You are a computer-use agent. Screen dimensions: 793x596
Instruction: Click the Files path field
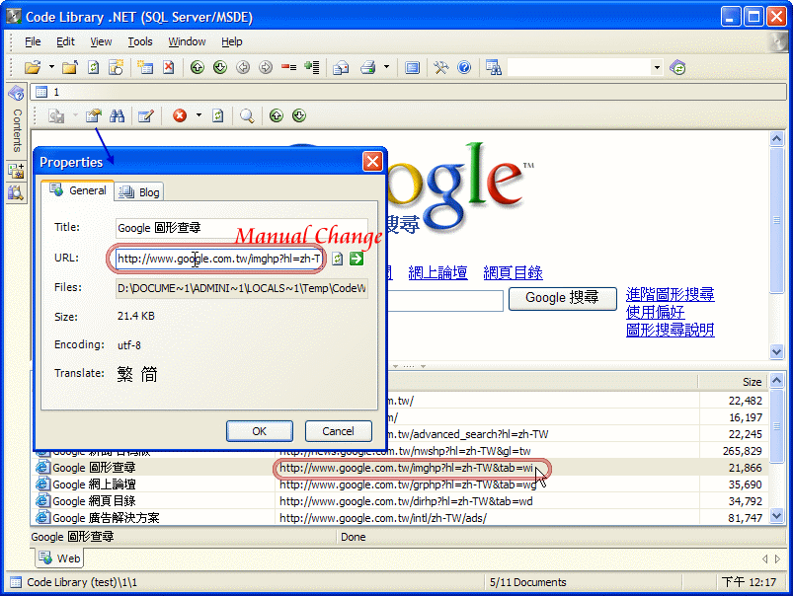(x=242, y=288)
